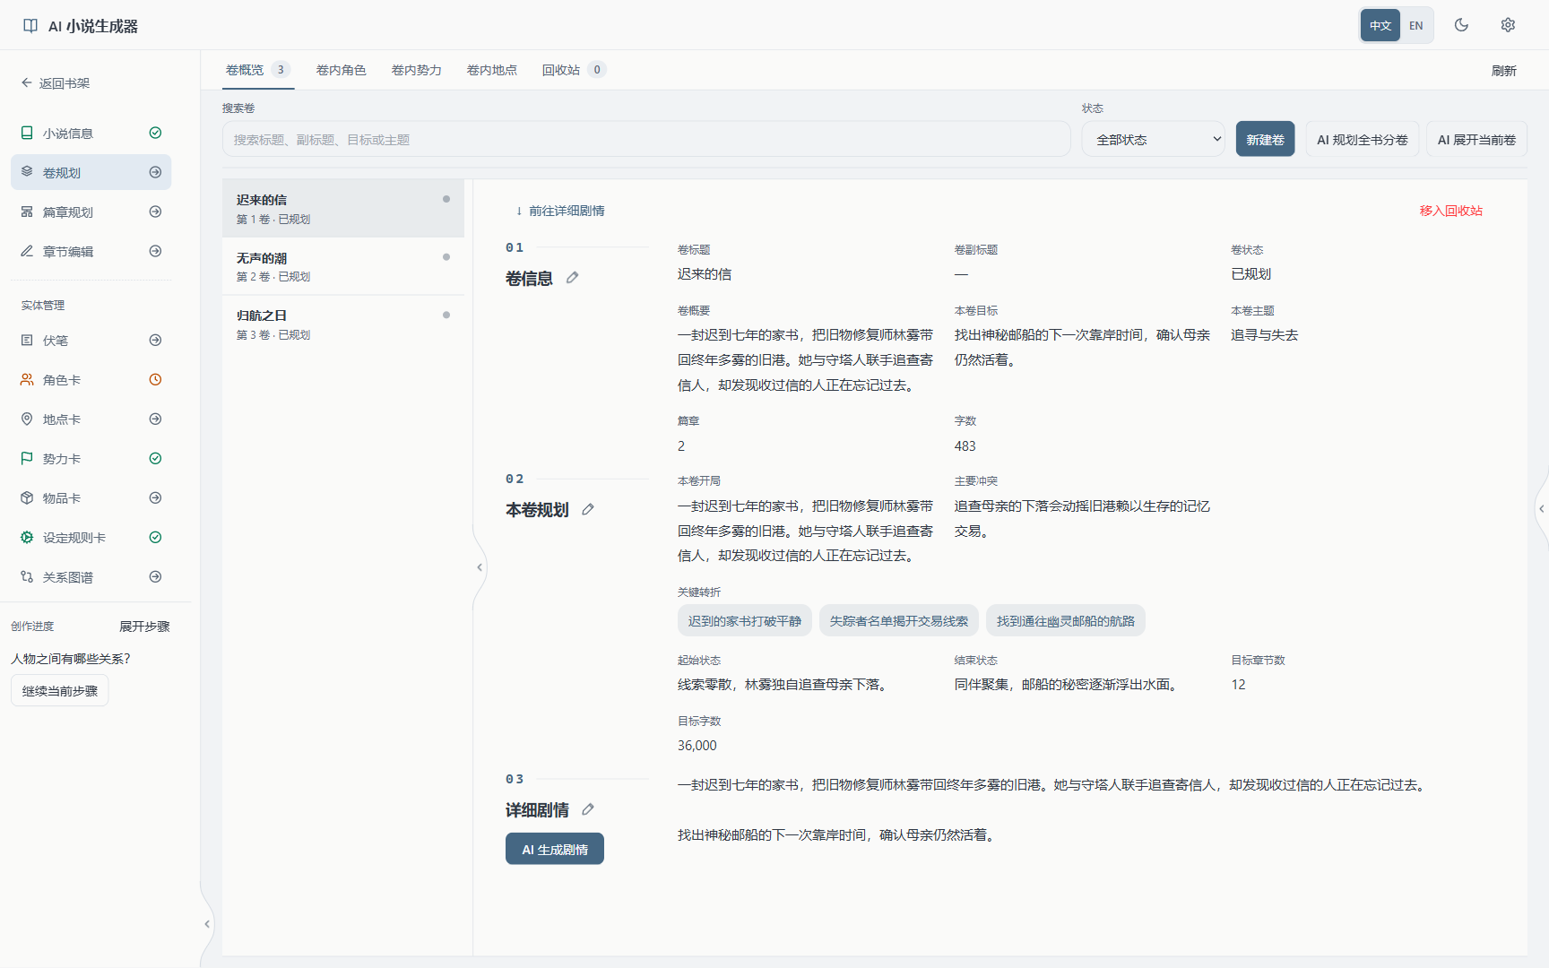Switch to 卷内势力 tab
Image resolution: width=1549 pixels, height=968 pixels.
(x=417, y=70)
